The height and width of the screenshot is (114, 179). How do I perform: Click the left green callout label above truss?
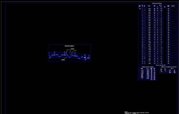pyautogui.click(x=68, y=50)
